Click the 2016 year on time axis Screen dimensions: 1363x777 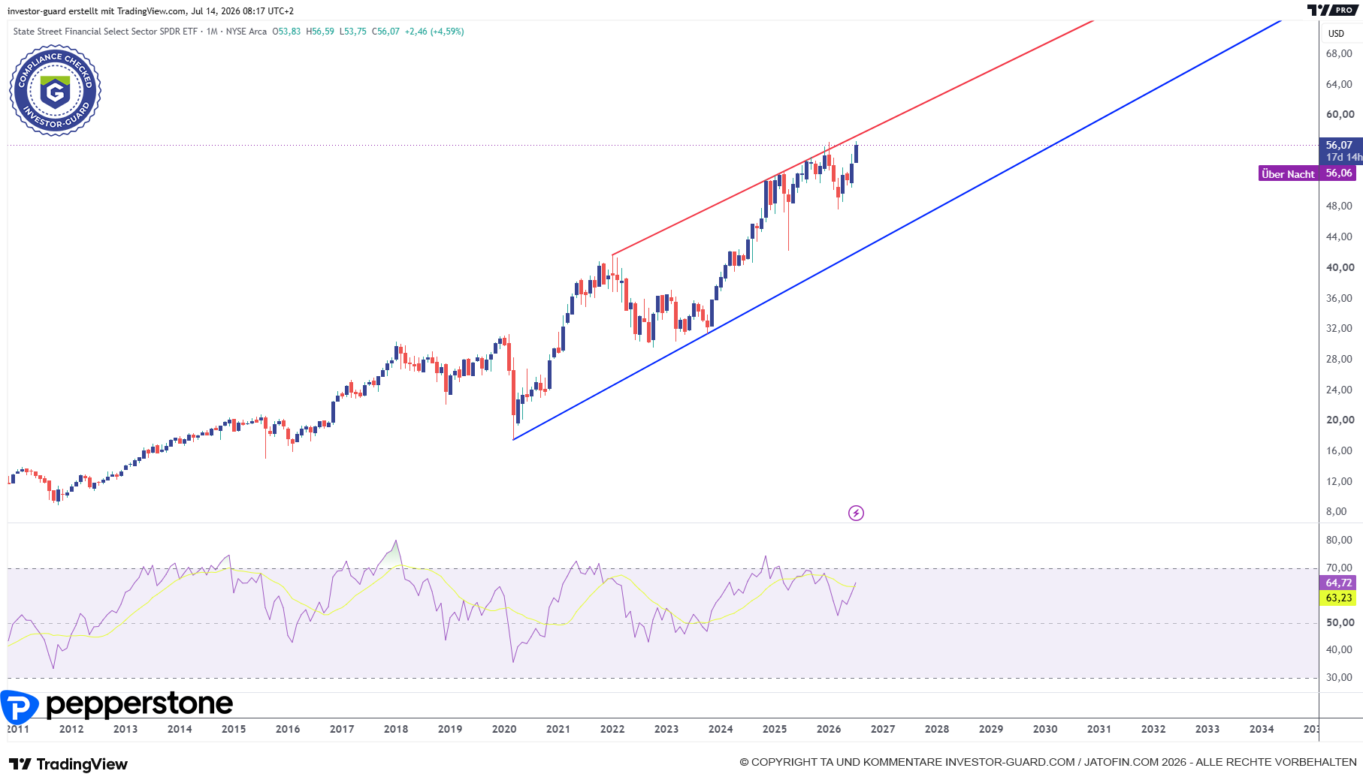coord(288,729)
